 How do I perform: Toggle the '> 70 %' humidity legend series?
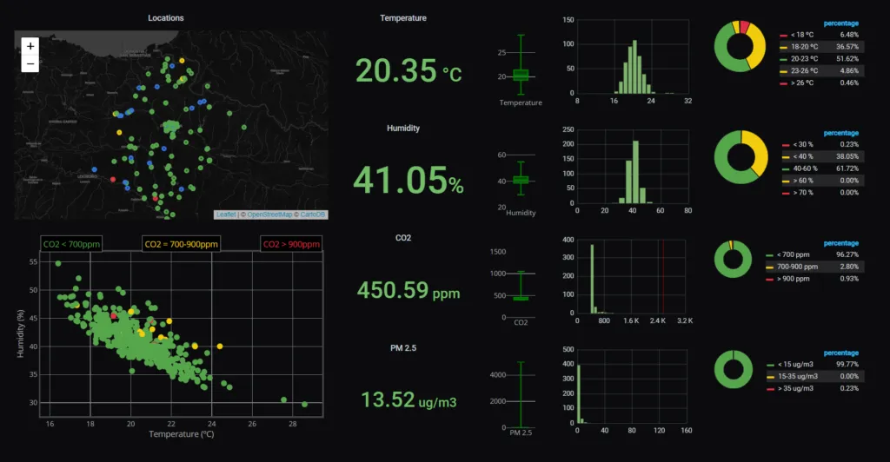802,193
